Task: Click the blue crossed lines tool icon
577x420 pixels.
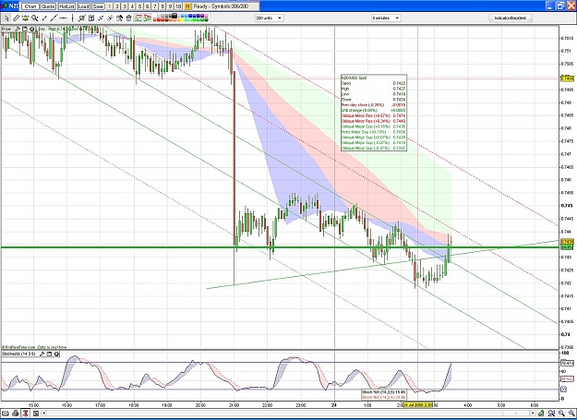Action: pyautogui.click(x=101, y=18)
